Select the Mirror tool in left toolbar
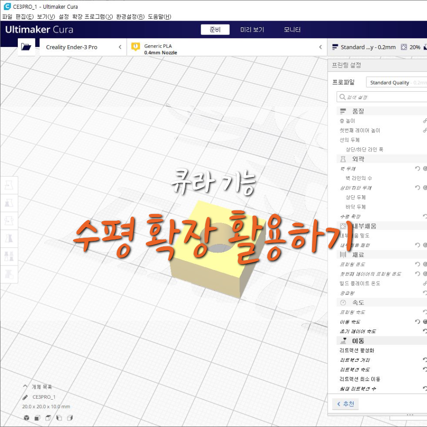This screenshot has height=427, width=427. point(9,238)
